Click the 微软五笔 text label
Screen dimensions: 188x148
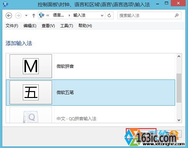point(65,92)
